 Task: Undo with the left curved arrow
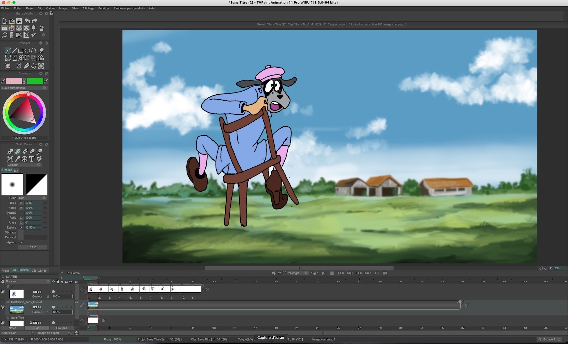point(27,21)
